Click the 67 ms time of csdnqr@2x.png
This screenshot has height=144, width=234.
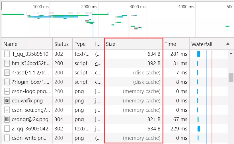point(180,119)
